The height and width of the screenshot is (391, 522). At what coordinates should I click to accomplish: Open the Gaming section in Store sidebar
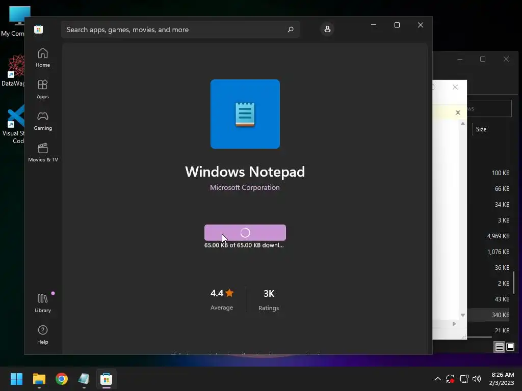coord(43,121)
